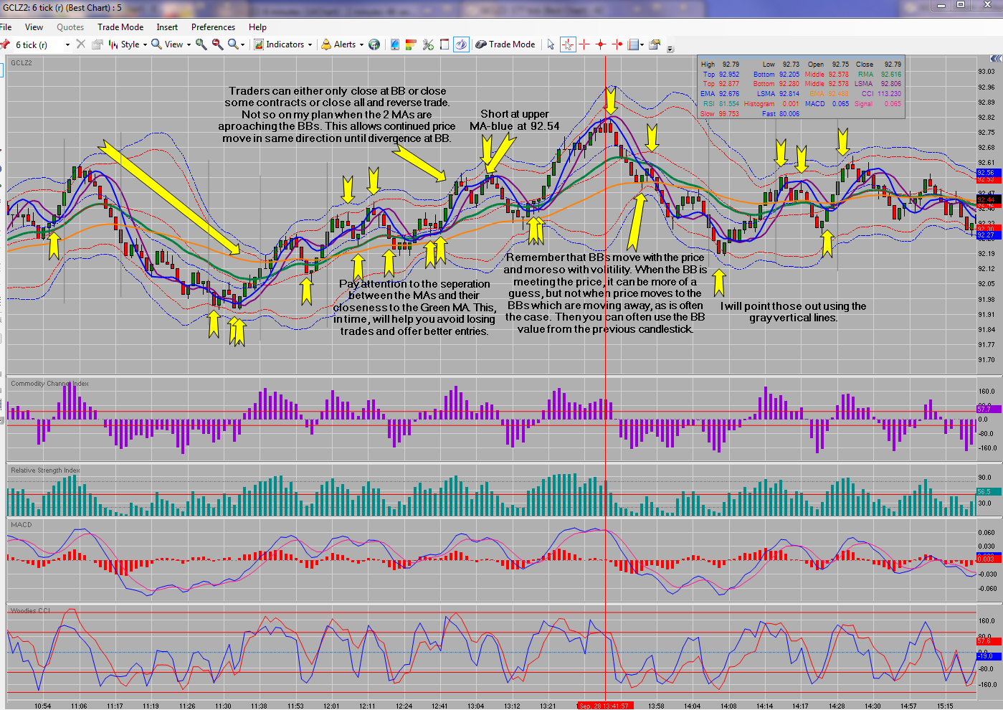Open the Preferences menu

pos(213,27)
